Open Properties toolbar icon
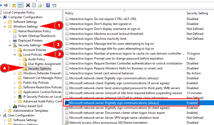Viewport: 214px width, 125px height. 34,5
